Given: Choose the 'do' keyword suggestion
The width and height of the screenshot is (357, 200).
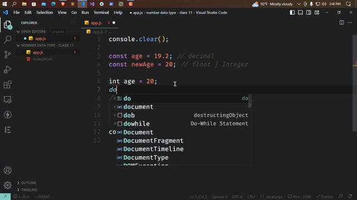Looking at the screenshot, I should coord(182,98).
